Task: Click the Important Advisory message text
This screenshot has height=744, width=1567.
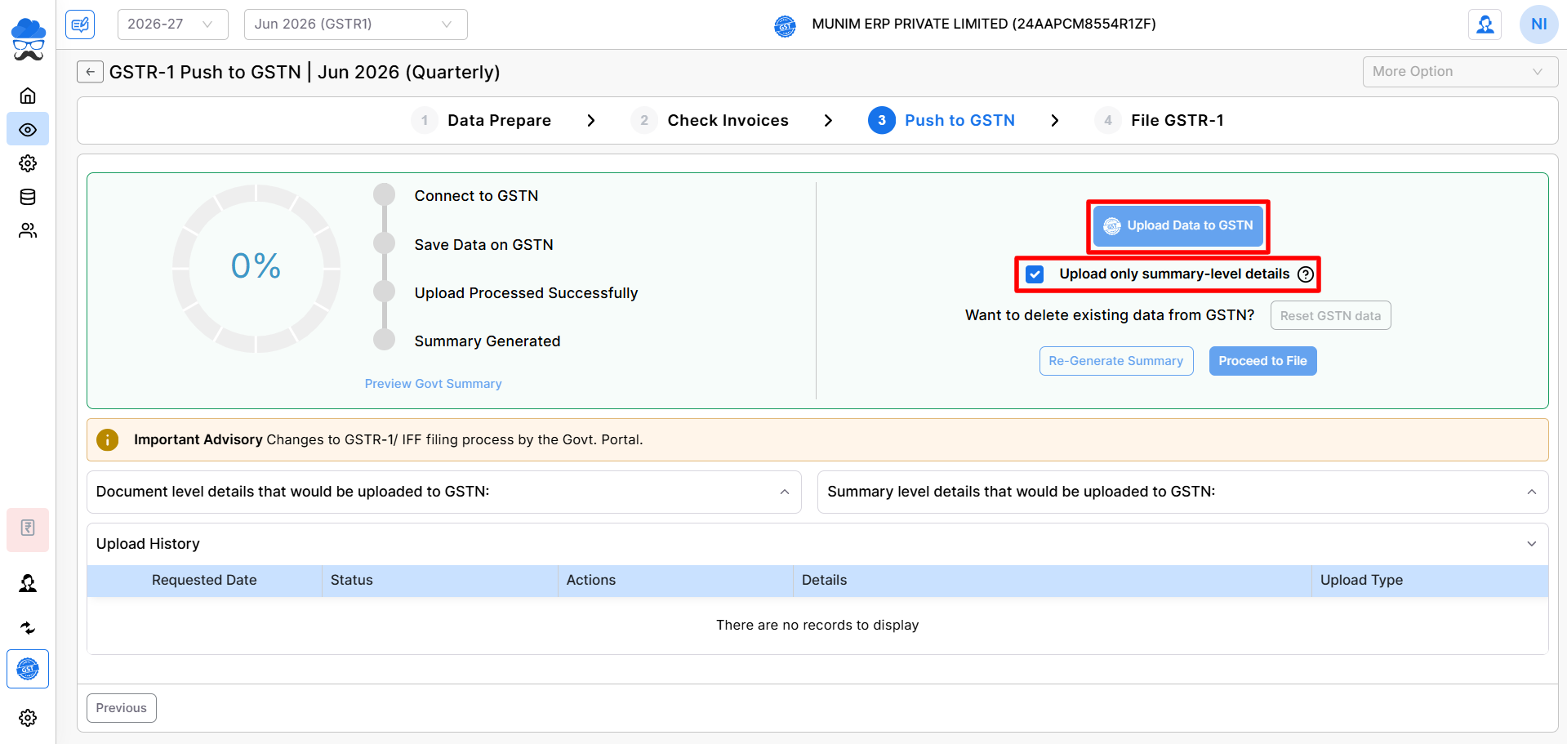Action: click(389, 439)
